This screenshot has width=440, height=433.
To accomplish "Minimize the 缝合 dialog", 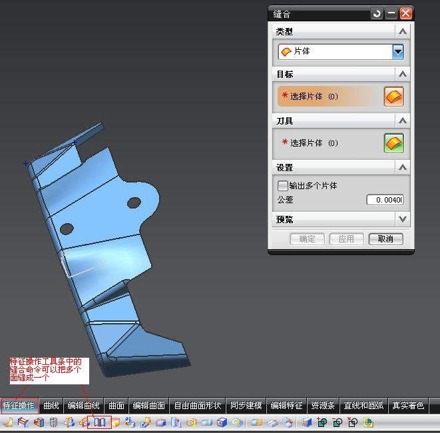I will pyautogui.click(x=391, y=13).
